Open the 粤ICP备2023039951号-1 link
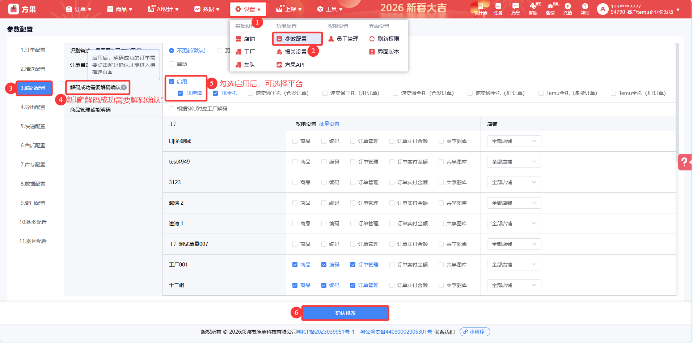Image resolution: width=693 pixels, height=343 pixels. tap(326, 332)
